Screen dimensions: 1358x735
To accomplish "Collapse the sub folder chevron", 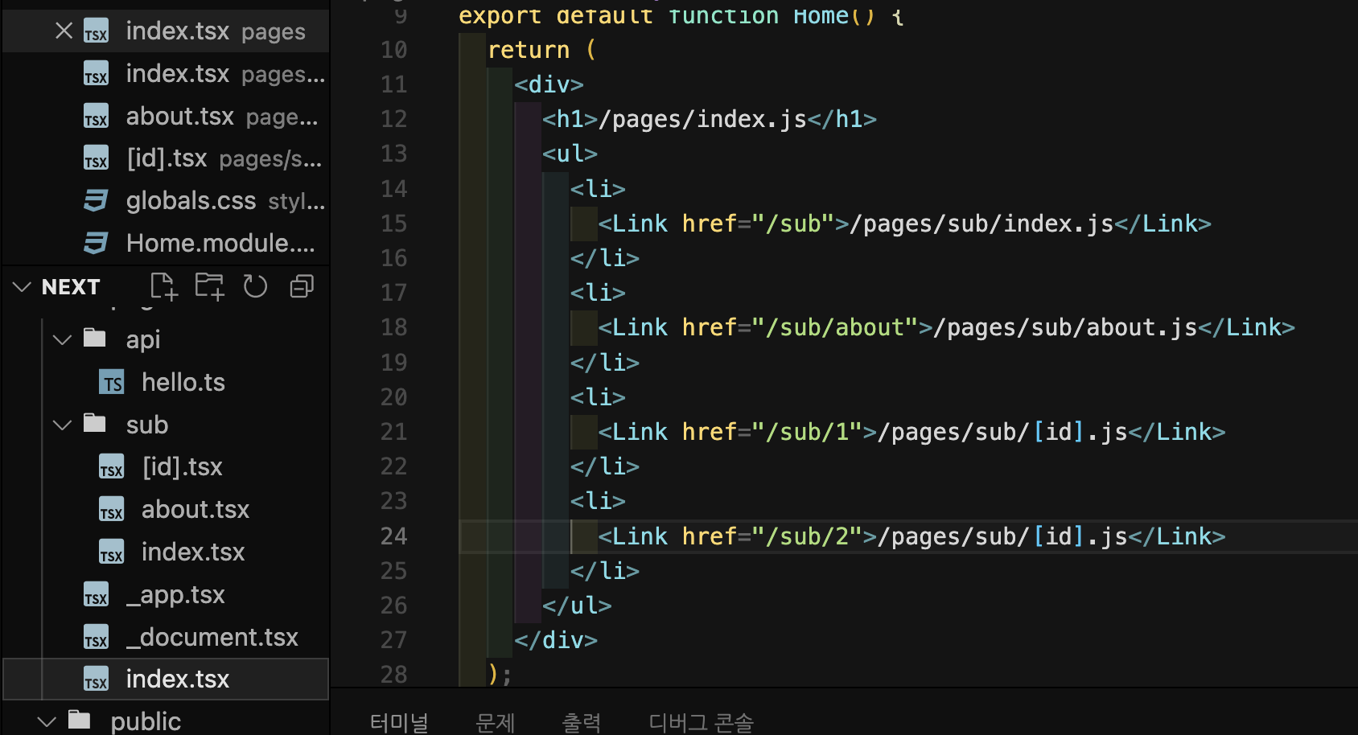I will pos(62,425).
